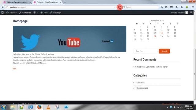Open File Explorer from the taskbar
196x110 pixels.
pyautogui.click(x=13, y=107)
